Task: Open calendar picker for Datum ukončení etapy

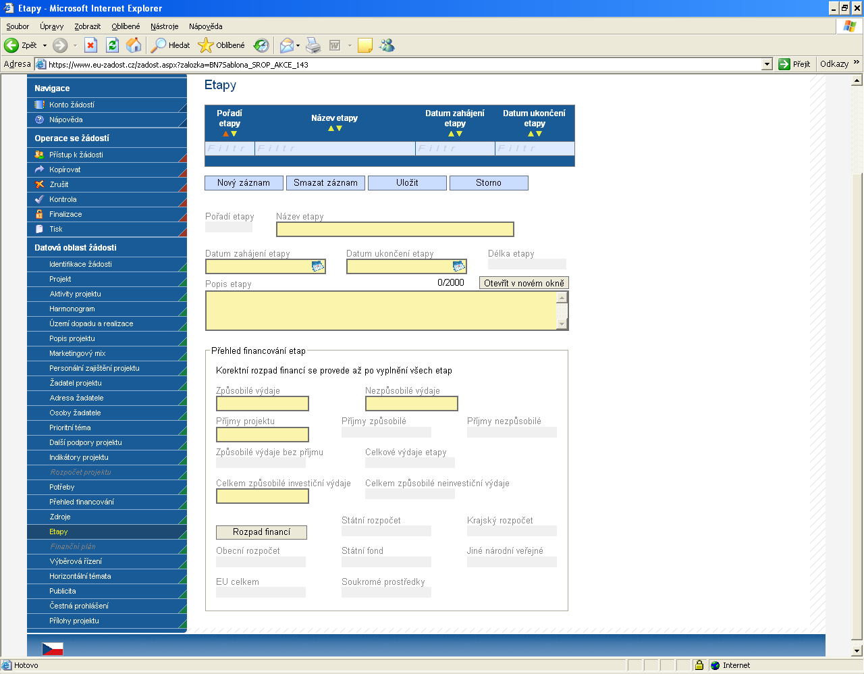Action: click(458, 267)
